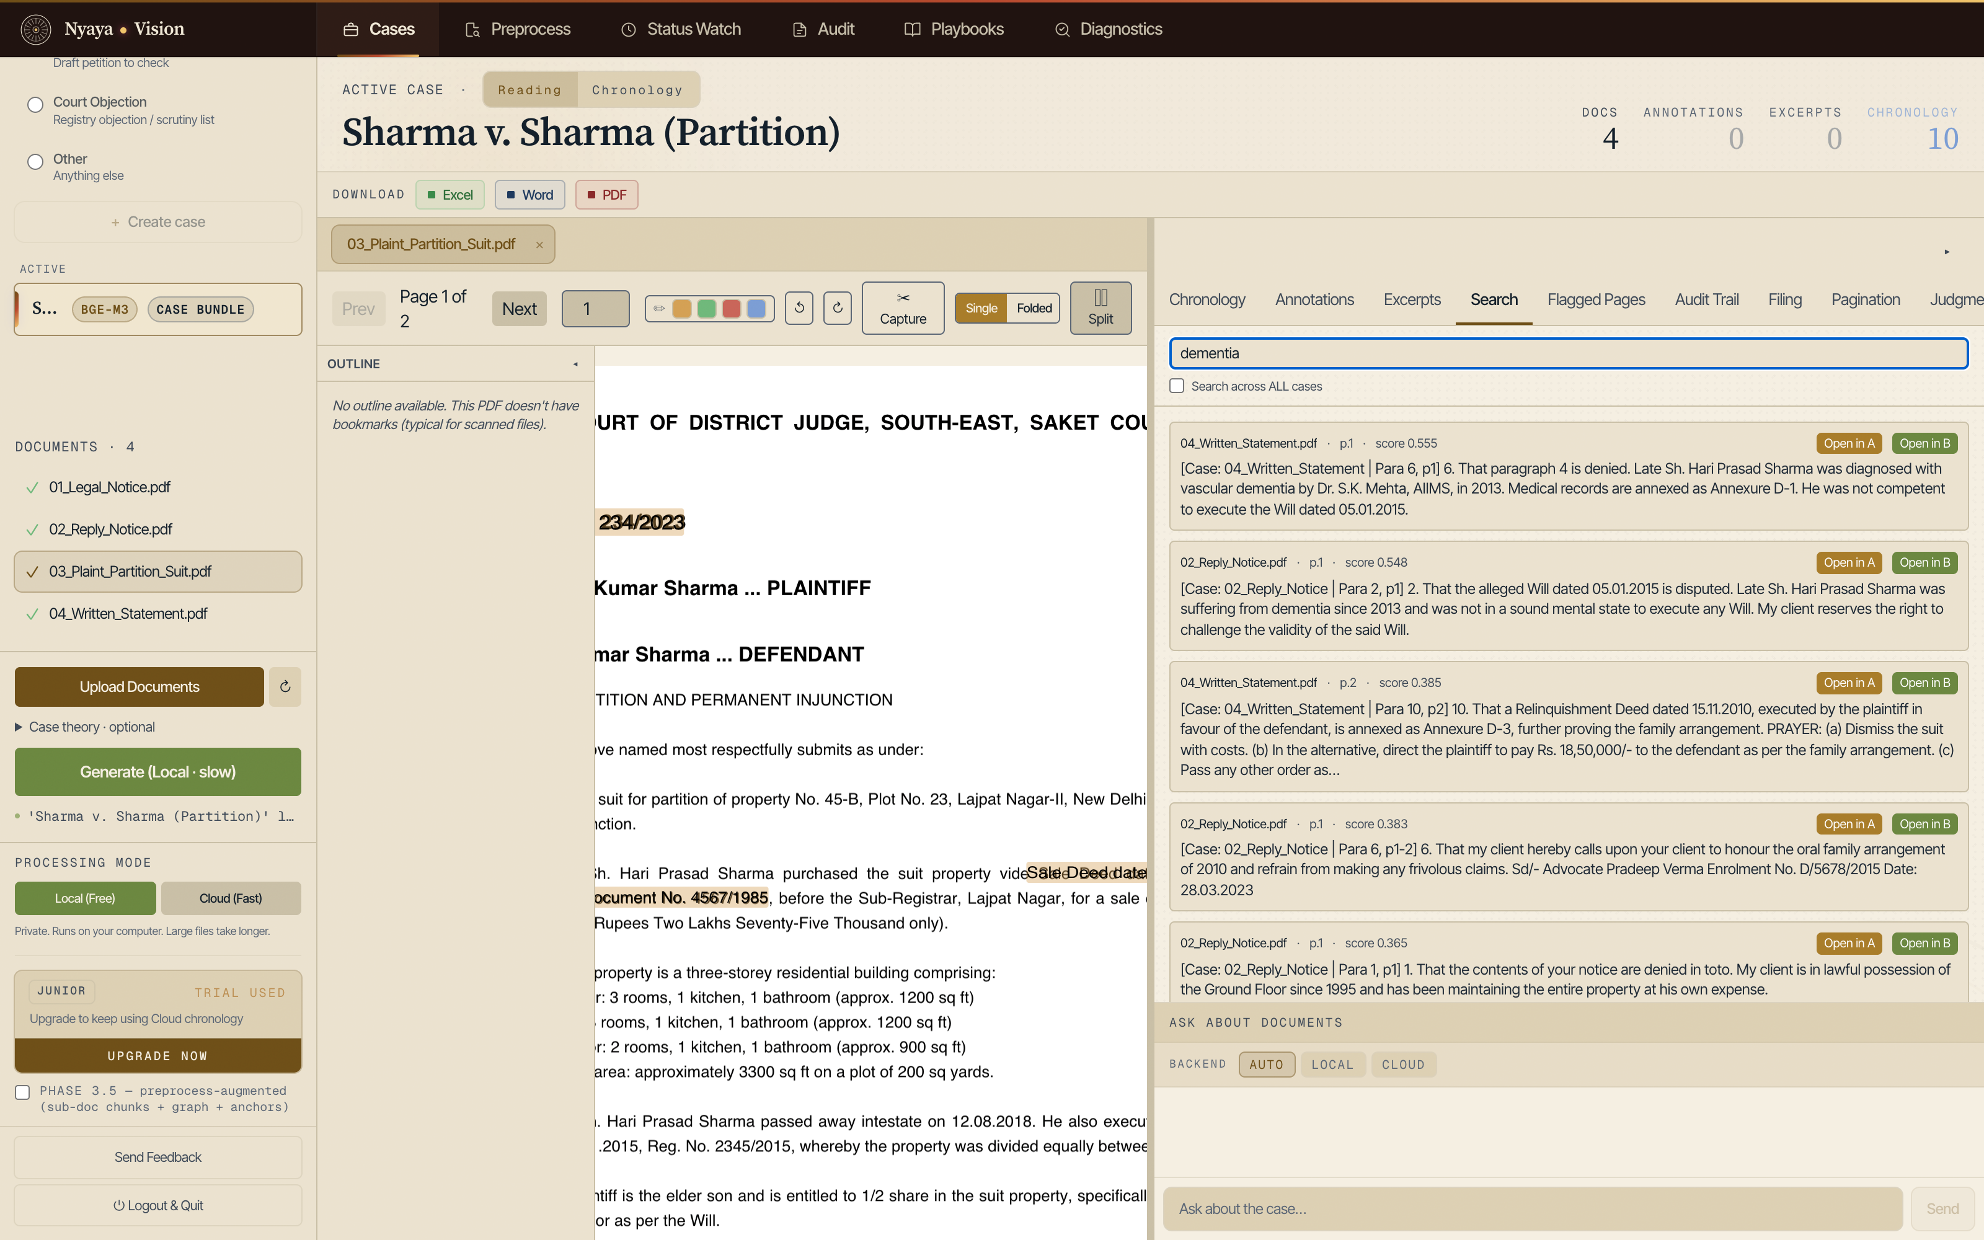Image resolution: width=1984 pixels, height=1240 pixels.
Task: Click Upload Documents button
Action: click(139, 686)
